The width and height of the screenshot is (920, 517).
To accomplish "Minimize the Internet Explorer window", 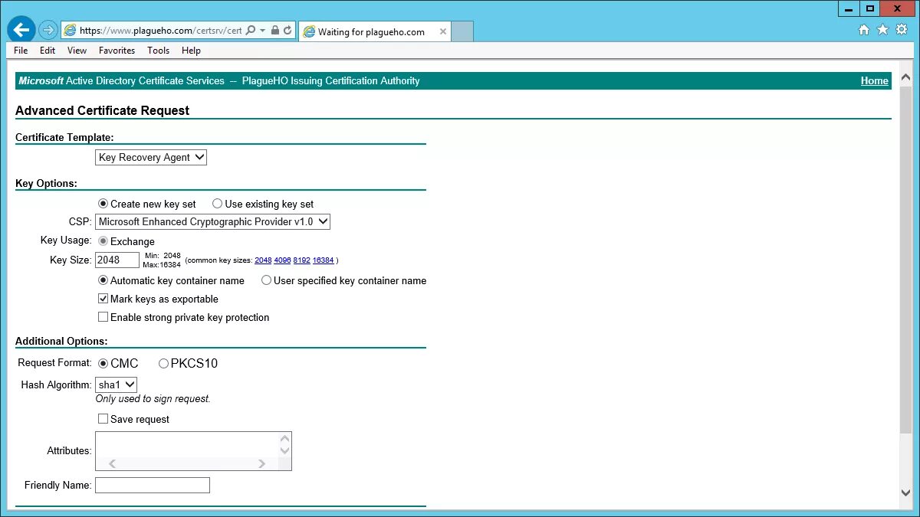I will (848, 8).
